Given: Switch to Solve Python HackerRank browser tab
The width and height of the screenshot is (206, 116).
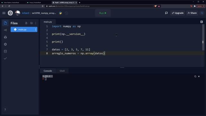Looking at the screenshot, I should (11, 3).
